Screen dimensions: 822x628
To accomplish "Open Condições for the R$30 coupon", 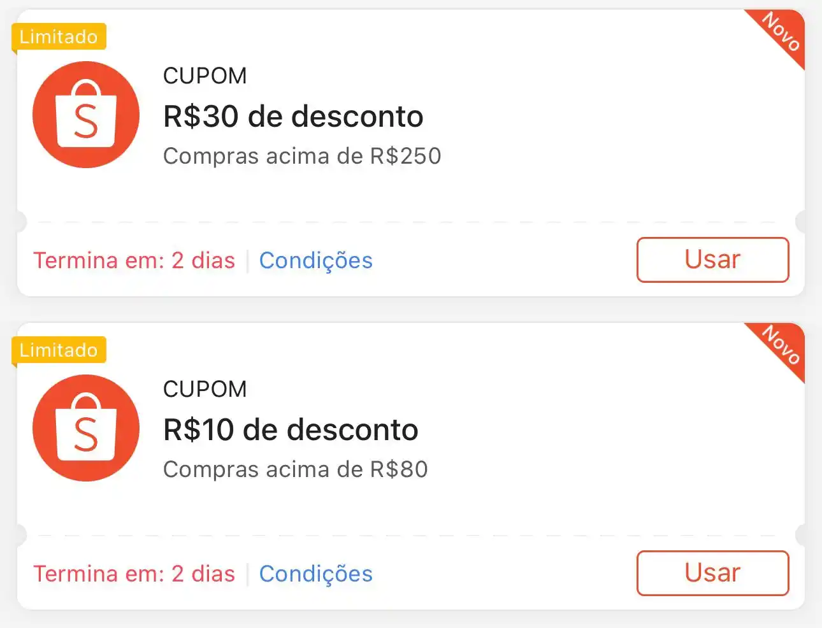I will [316, 260].
